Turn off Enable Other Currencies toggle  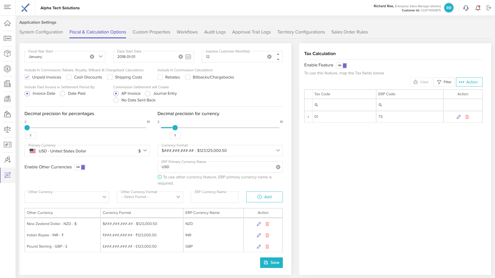[x=80, y=167]
